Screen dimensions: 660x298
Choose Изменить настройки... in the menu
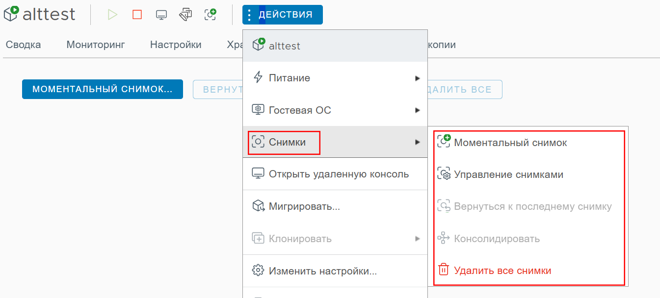[x=335, y=271]
